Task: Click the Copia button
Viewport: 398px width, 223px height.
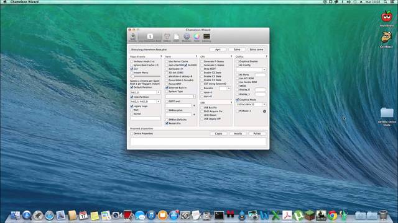Action: click(x=218, y=134)
